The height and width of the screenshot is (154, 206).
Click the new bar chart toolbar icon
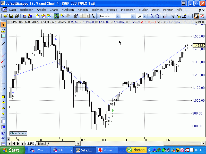point(24,16)
